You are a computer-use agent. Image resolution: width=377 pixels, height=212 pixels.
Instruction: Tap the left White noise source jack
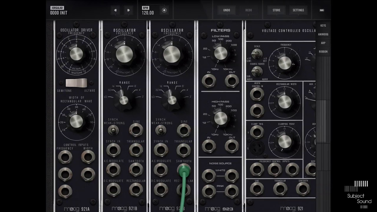coord(209,176)
